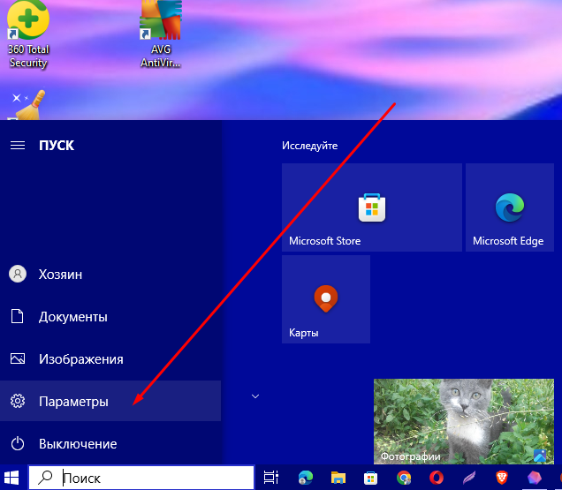Image resolution: width=562 pixels, height=490 pixels.
Task: Click the Windows Start button
Action: coord(11,478)
